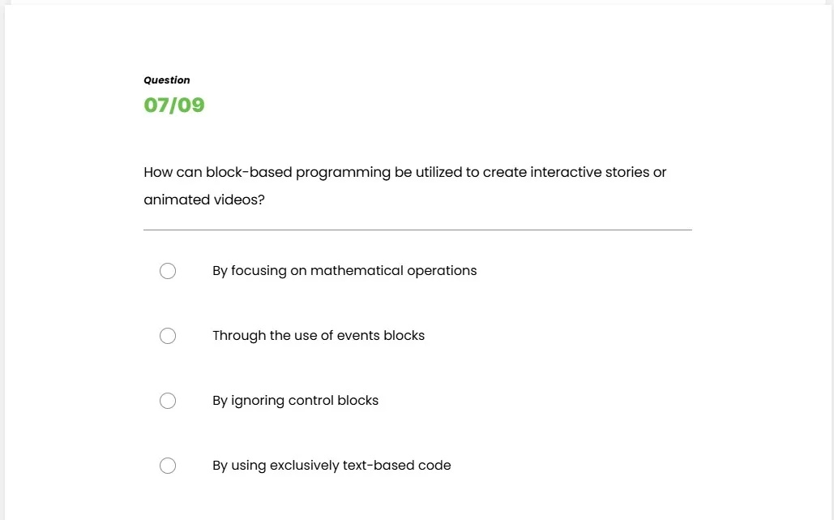Click the green "07/09" question counter

coord(174,105)
